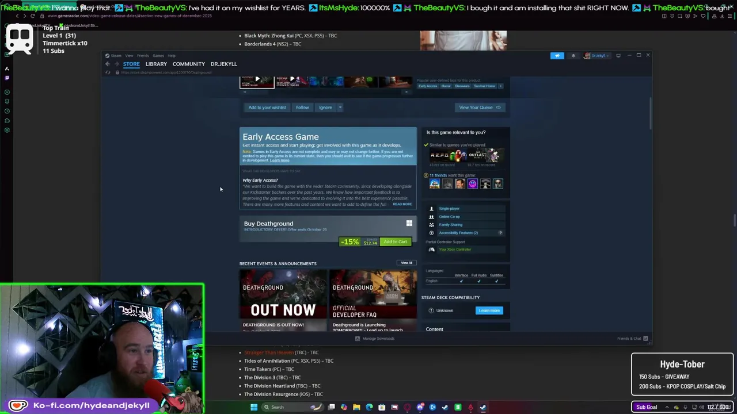
Task: Click Steam Deck Learn more button
Action: [489, 310]
